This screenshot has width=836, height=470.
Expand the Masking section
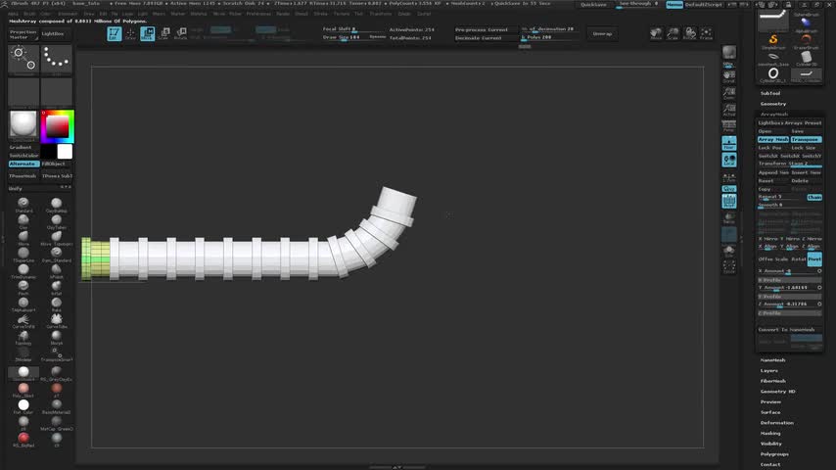[x=770, y=433]
